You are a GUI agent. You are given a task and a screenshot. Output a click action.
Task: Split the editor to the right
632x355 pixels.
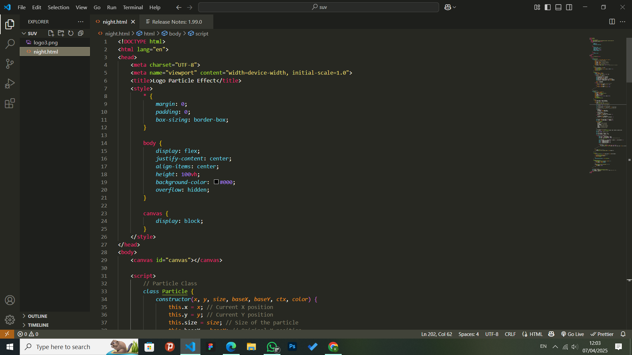612,22
